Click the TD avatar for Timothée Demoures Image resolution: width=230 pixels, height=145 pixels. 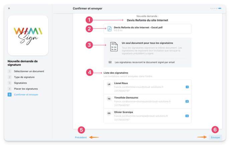coord(109,99)
